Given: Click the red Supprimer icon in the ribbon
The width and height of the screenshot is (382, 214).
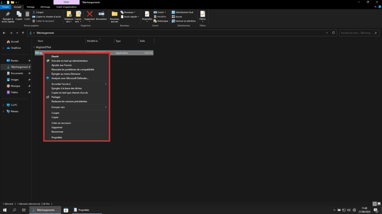Looking at the screenshot, I should coord(90,16).
